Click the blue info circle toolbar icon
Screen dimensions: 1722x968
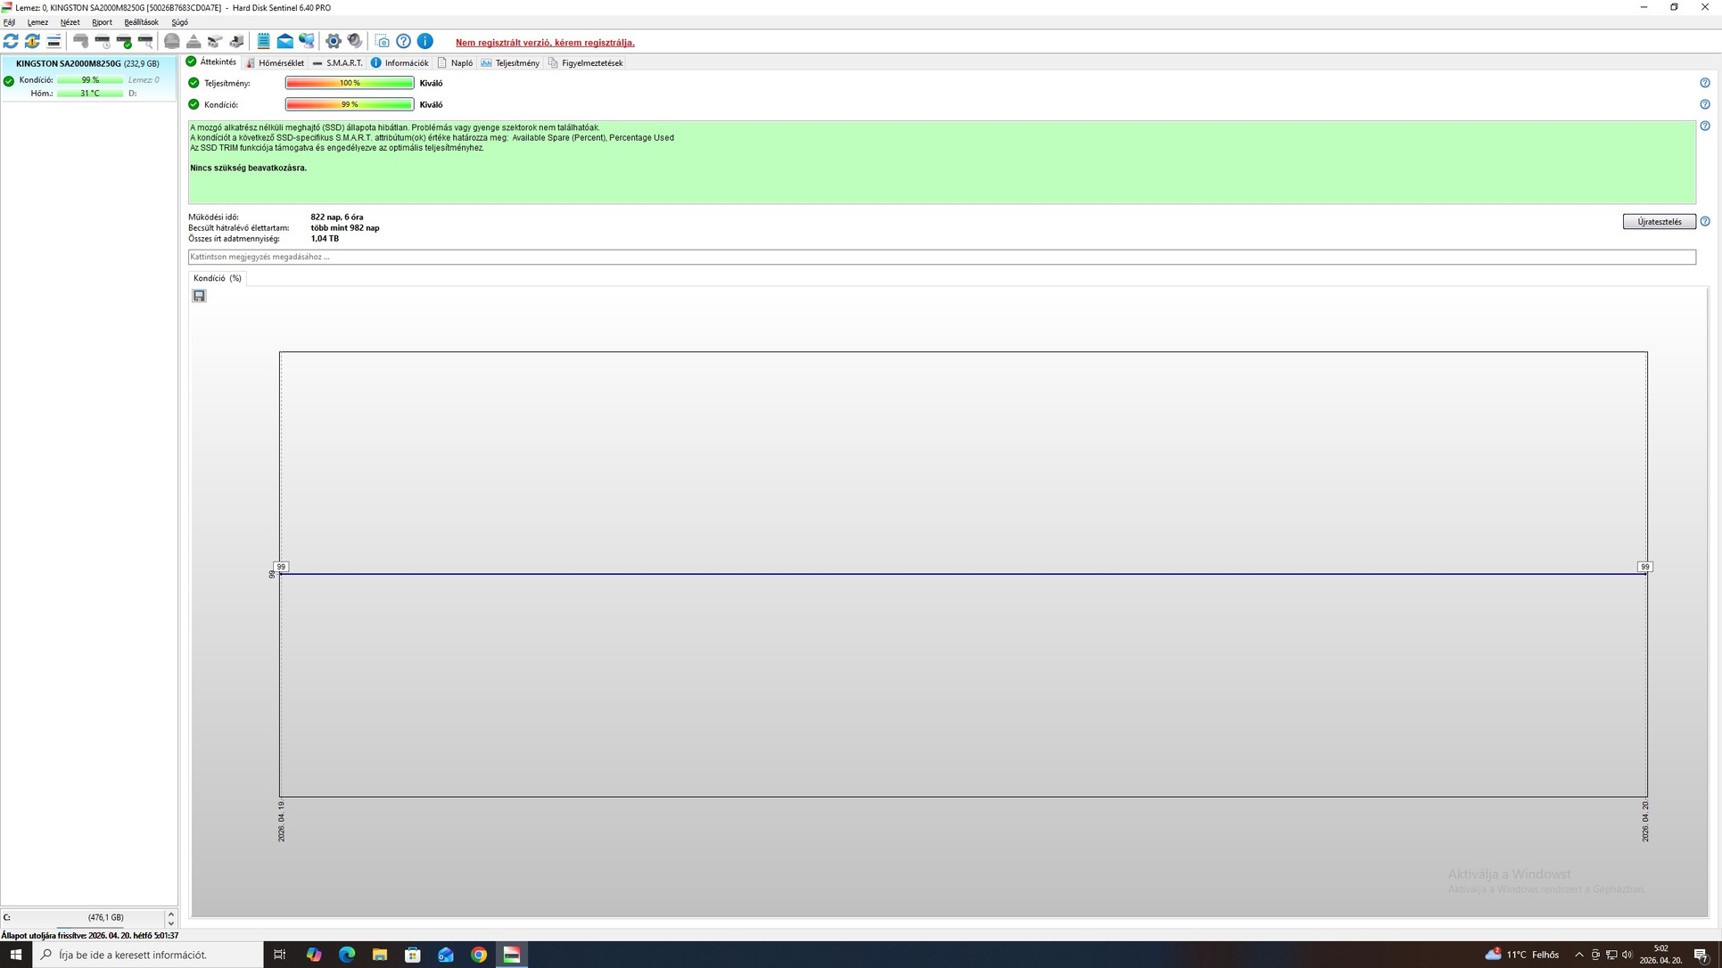425,41
